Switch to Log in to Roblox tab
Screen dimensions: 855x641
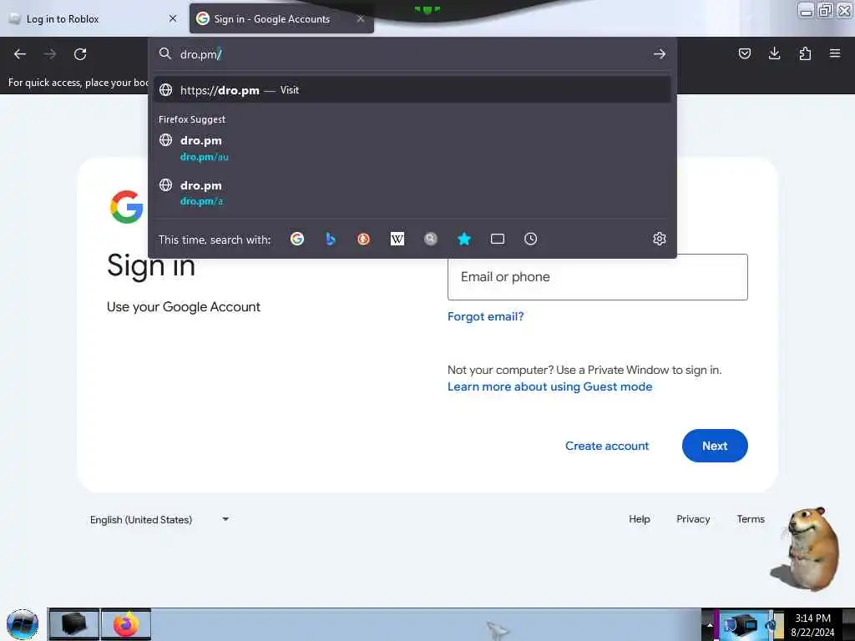click(x=93, y=18)
